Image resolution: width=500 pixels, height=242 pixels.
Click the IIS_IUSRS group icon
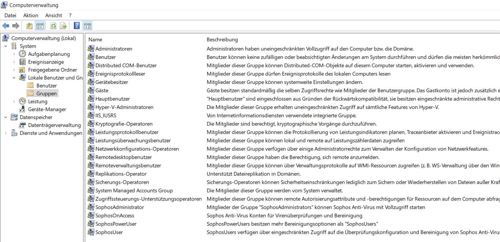point(91,115)
